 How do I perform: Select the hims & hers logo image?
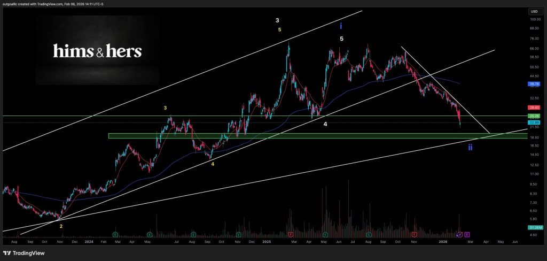[97, 51]
